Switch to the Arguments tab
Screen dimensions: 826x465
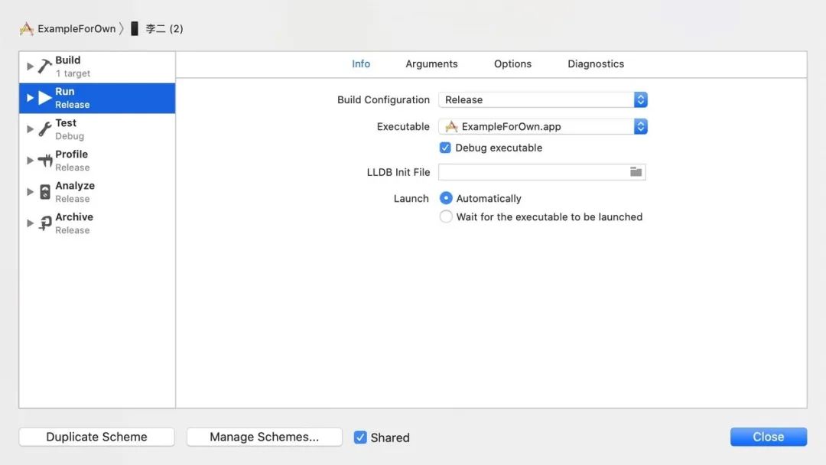(431, 64)
